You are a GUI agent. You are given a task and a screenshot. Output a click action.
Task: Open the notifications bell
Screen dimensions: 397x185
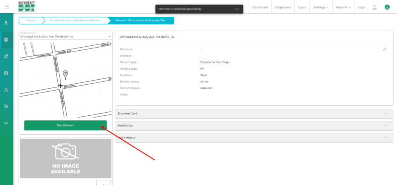(375, 7)
